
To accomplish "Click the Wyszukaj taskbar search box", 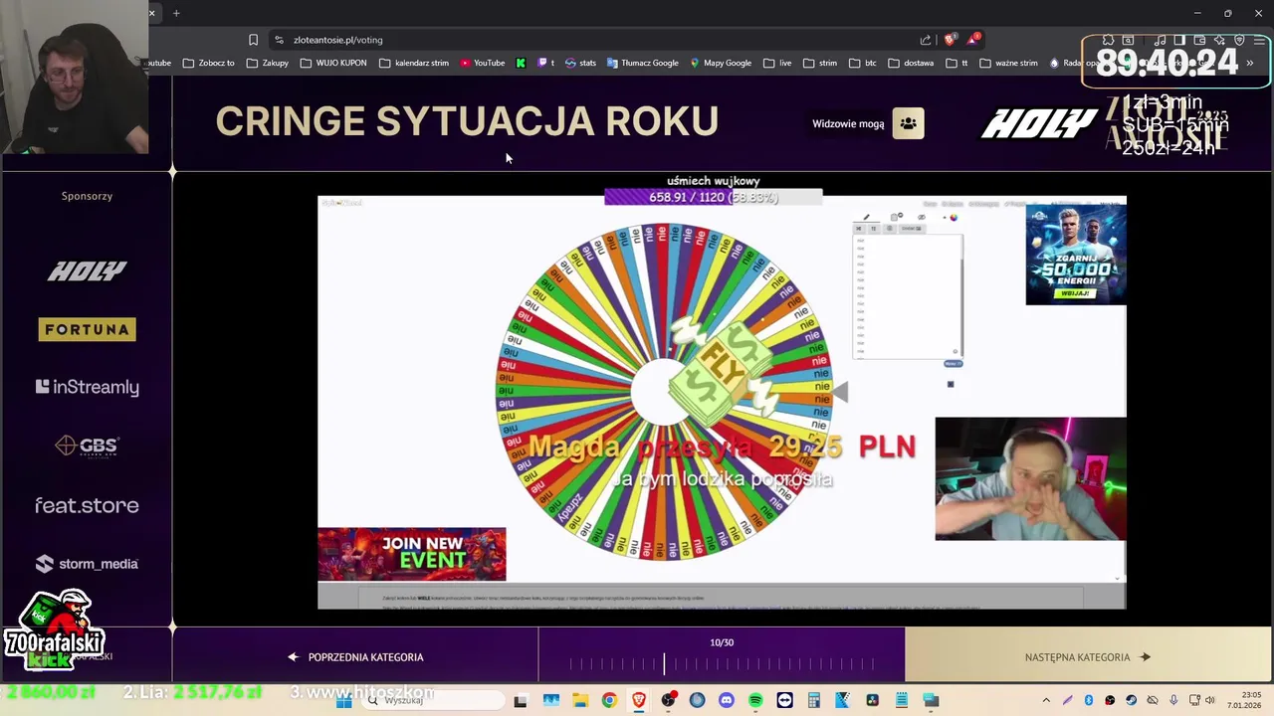I will (x=433, y=700).
